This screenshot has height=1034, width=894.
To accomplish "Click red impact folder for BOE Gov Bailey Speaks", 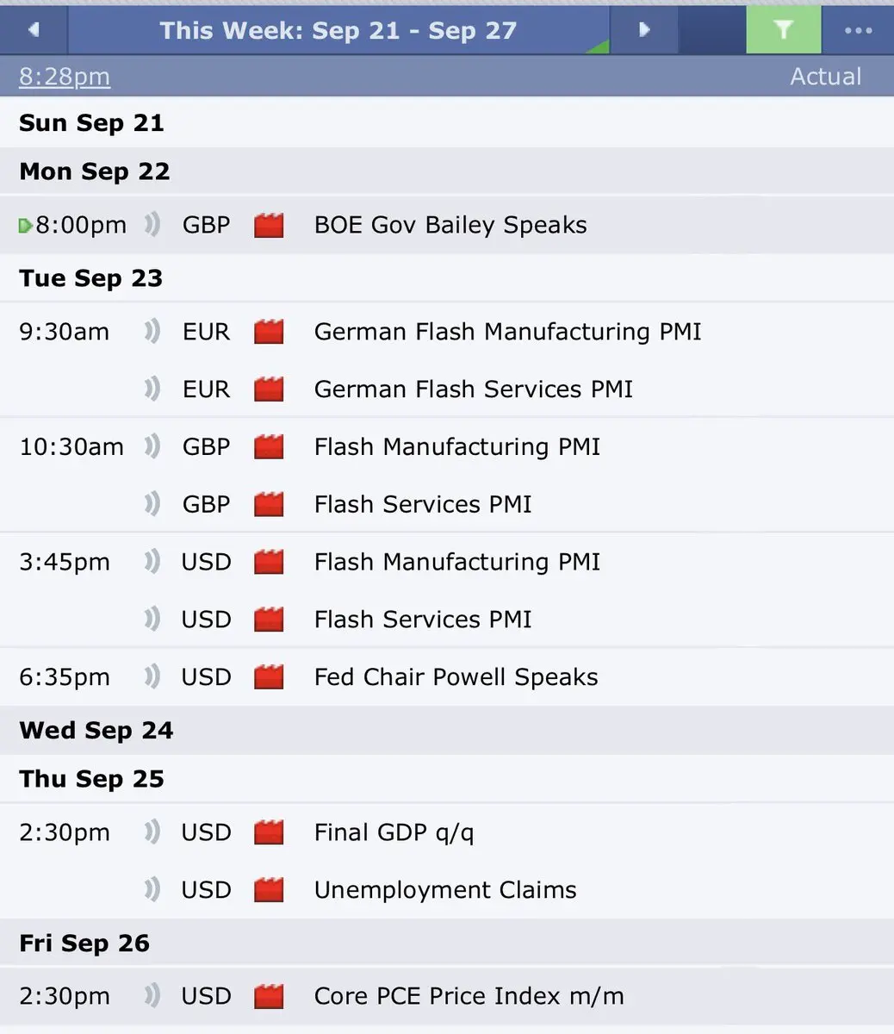I will pos(269,226).
